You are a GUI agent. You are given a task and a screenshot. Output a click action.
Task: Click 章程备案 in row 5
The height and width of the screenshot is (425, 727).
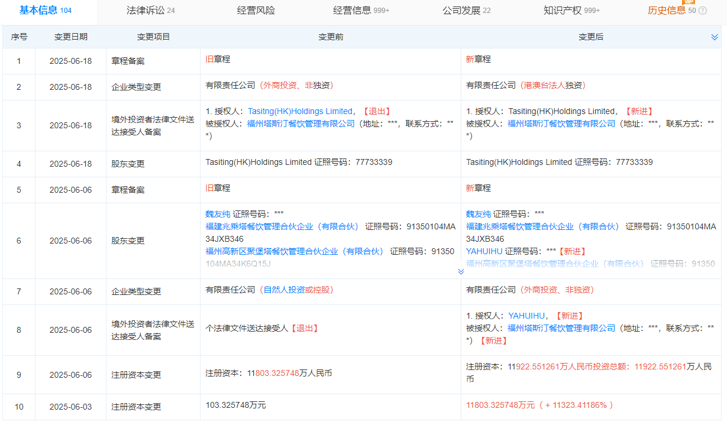point(128,190)
